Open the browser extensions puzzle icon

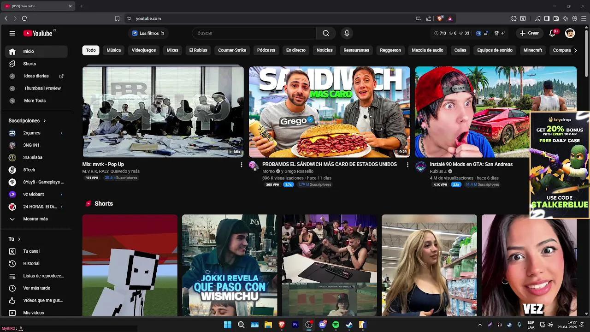(x=514, y=18)
